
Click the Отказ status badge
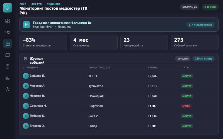pos(186,106)
